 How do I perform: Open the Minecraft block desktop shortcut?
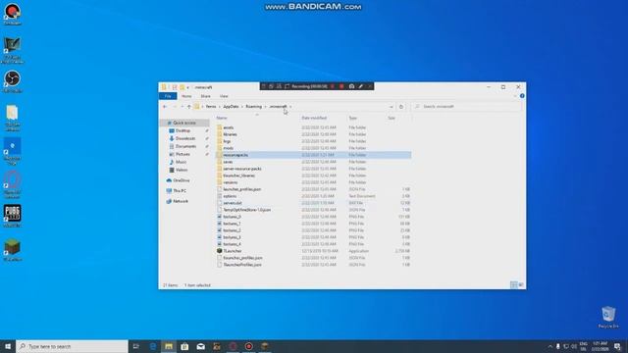pos(13,250)
